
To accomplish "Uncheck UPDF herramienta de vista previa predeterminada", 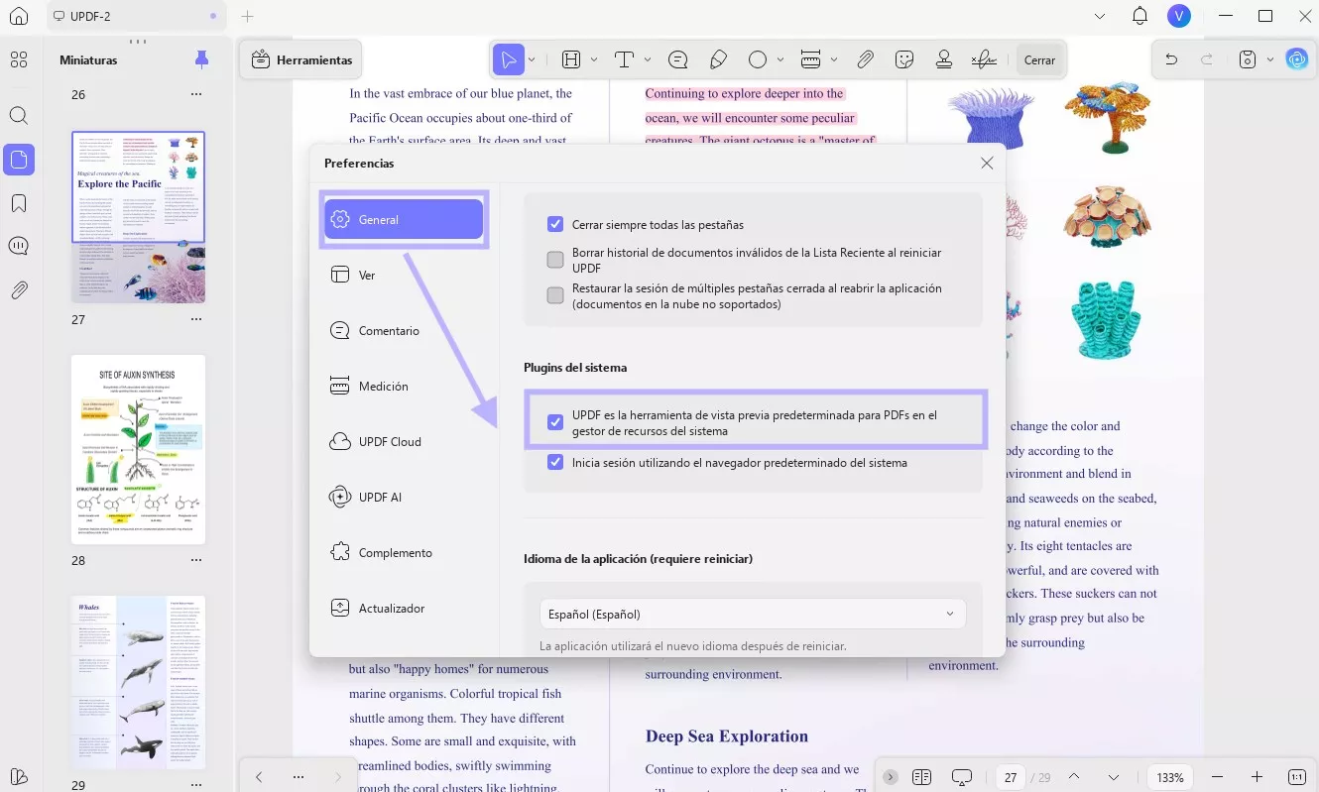I will coord(555,422).
